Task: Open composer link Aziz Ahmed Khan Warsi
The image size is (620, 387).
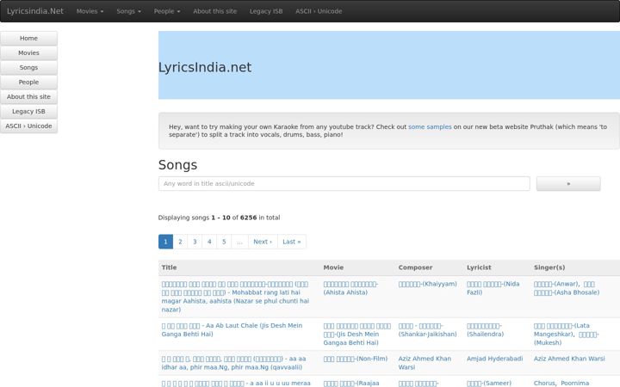Action: click(425, 363)
